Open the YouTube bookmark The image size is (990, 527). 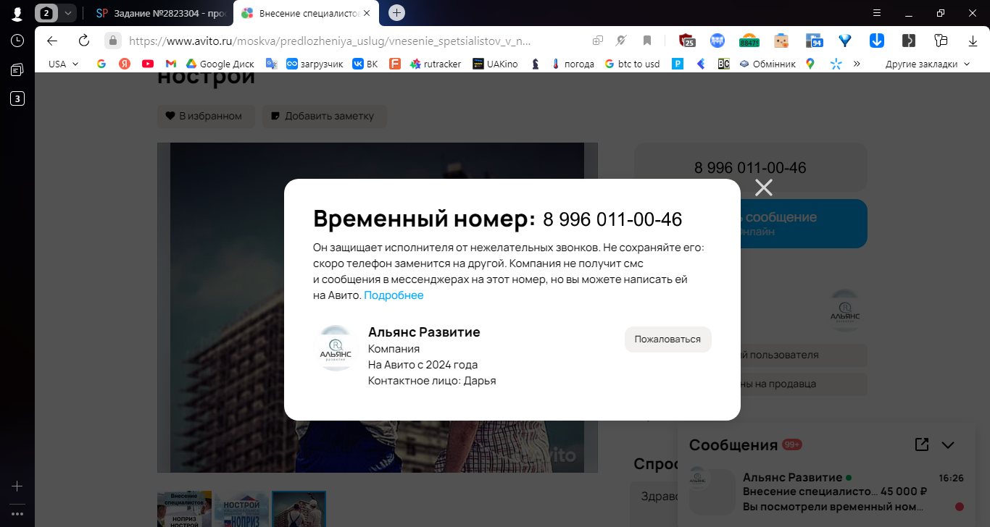click(148, 64)
